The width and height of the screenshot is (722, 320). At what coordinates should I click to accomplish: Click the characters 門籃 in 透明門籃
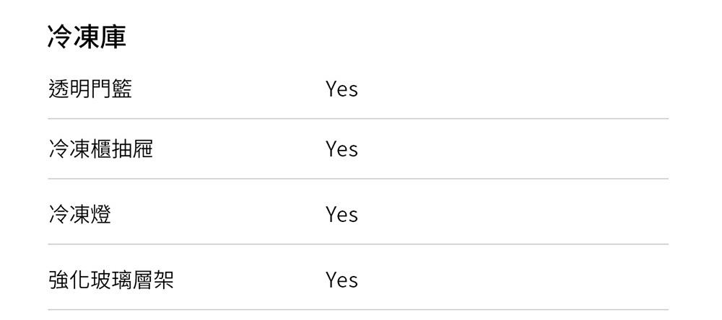click(111, 89)
